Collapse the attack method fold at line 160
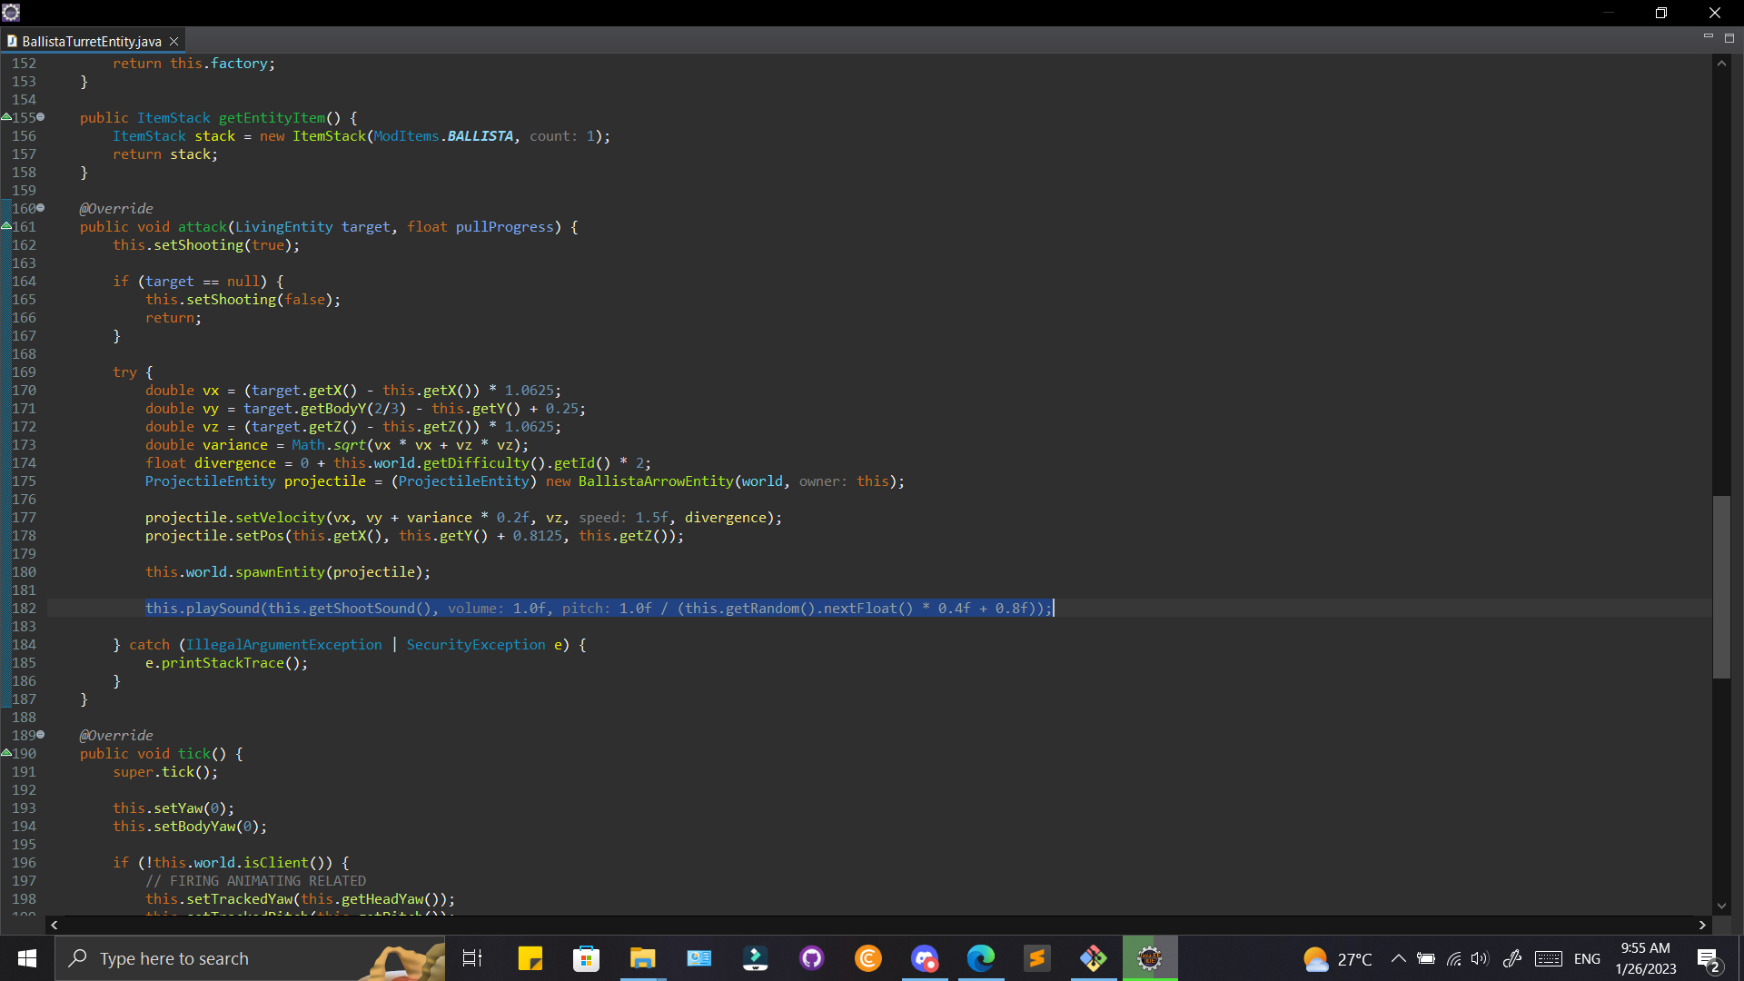 pos(41,208)
